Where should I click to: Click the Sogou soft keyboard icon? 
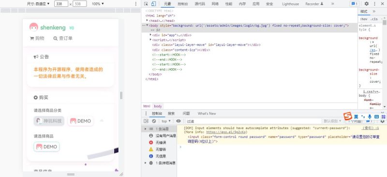(x=377, y=117)
